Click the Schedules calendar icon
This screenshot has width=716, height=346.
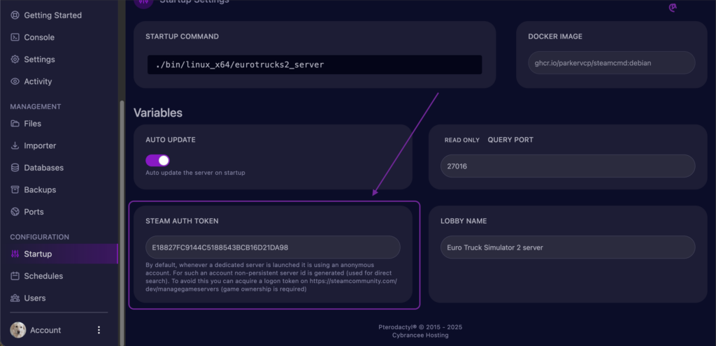15,275
